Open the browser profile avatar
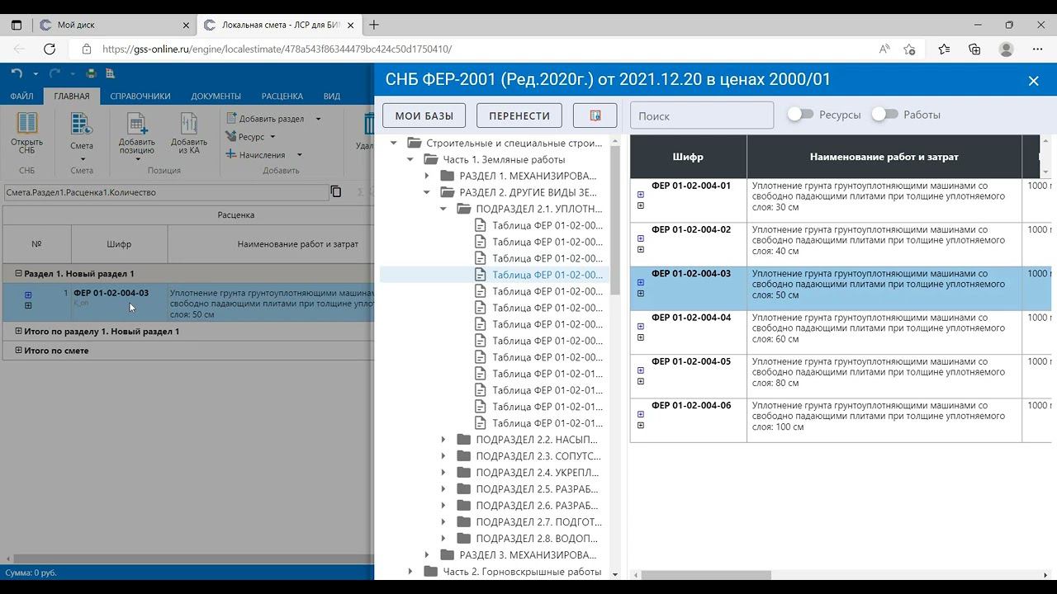Image resolution: width=1057 pixels, height=594 pixels. (x=1006, y=49)
